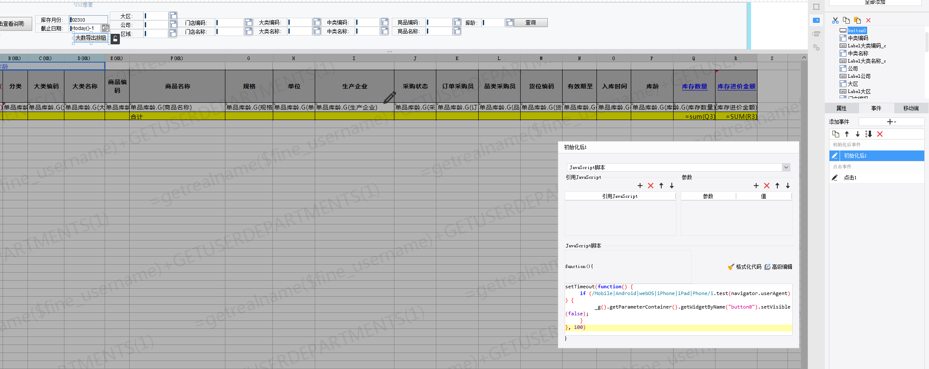The height and width of the screenshot is (369, 929).
Task: Click the paste icon above the widget tree
Action: click(857, 20)
